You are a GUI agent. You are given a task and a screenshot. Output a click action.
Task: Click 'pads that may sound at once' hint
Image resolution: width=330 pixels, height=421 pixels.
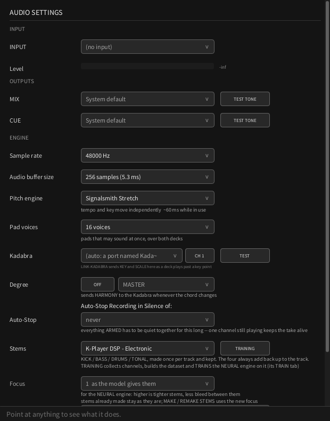(131, 238)
